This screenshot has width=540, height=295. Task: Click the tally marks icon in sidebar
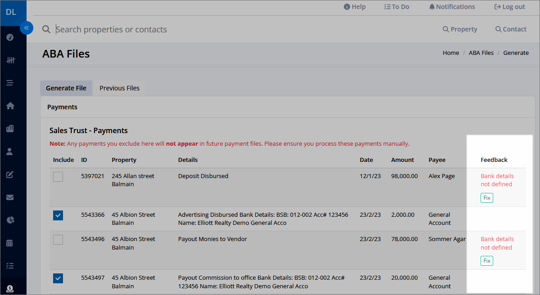[10, 60]
